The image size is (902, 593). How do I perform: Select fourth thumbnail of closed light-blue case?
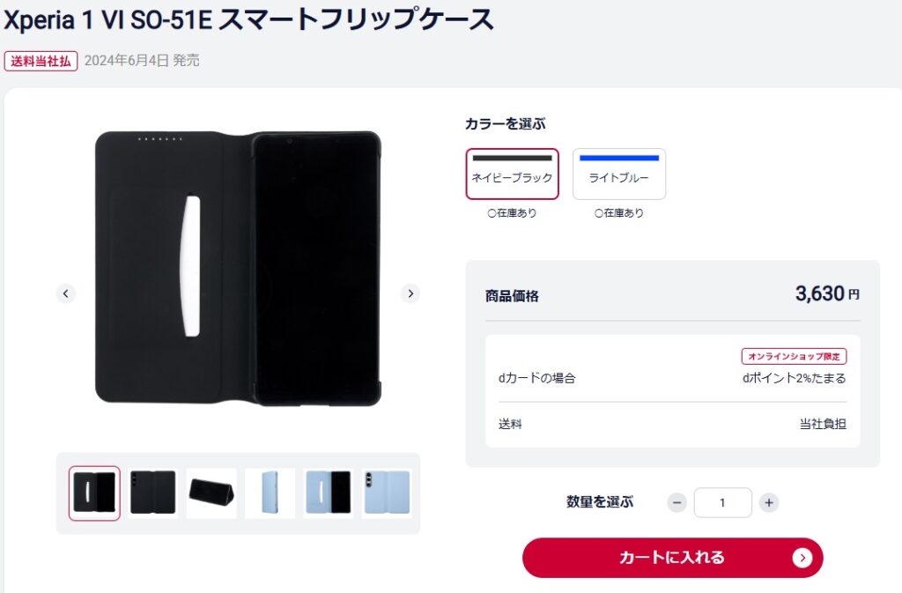tap(270, 493)
